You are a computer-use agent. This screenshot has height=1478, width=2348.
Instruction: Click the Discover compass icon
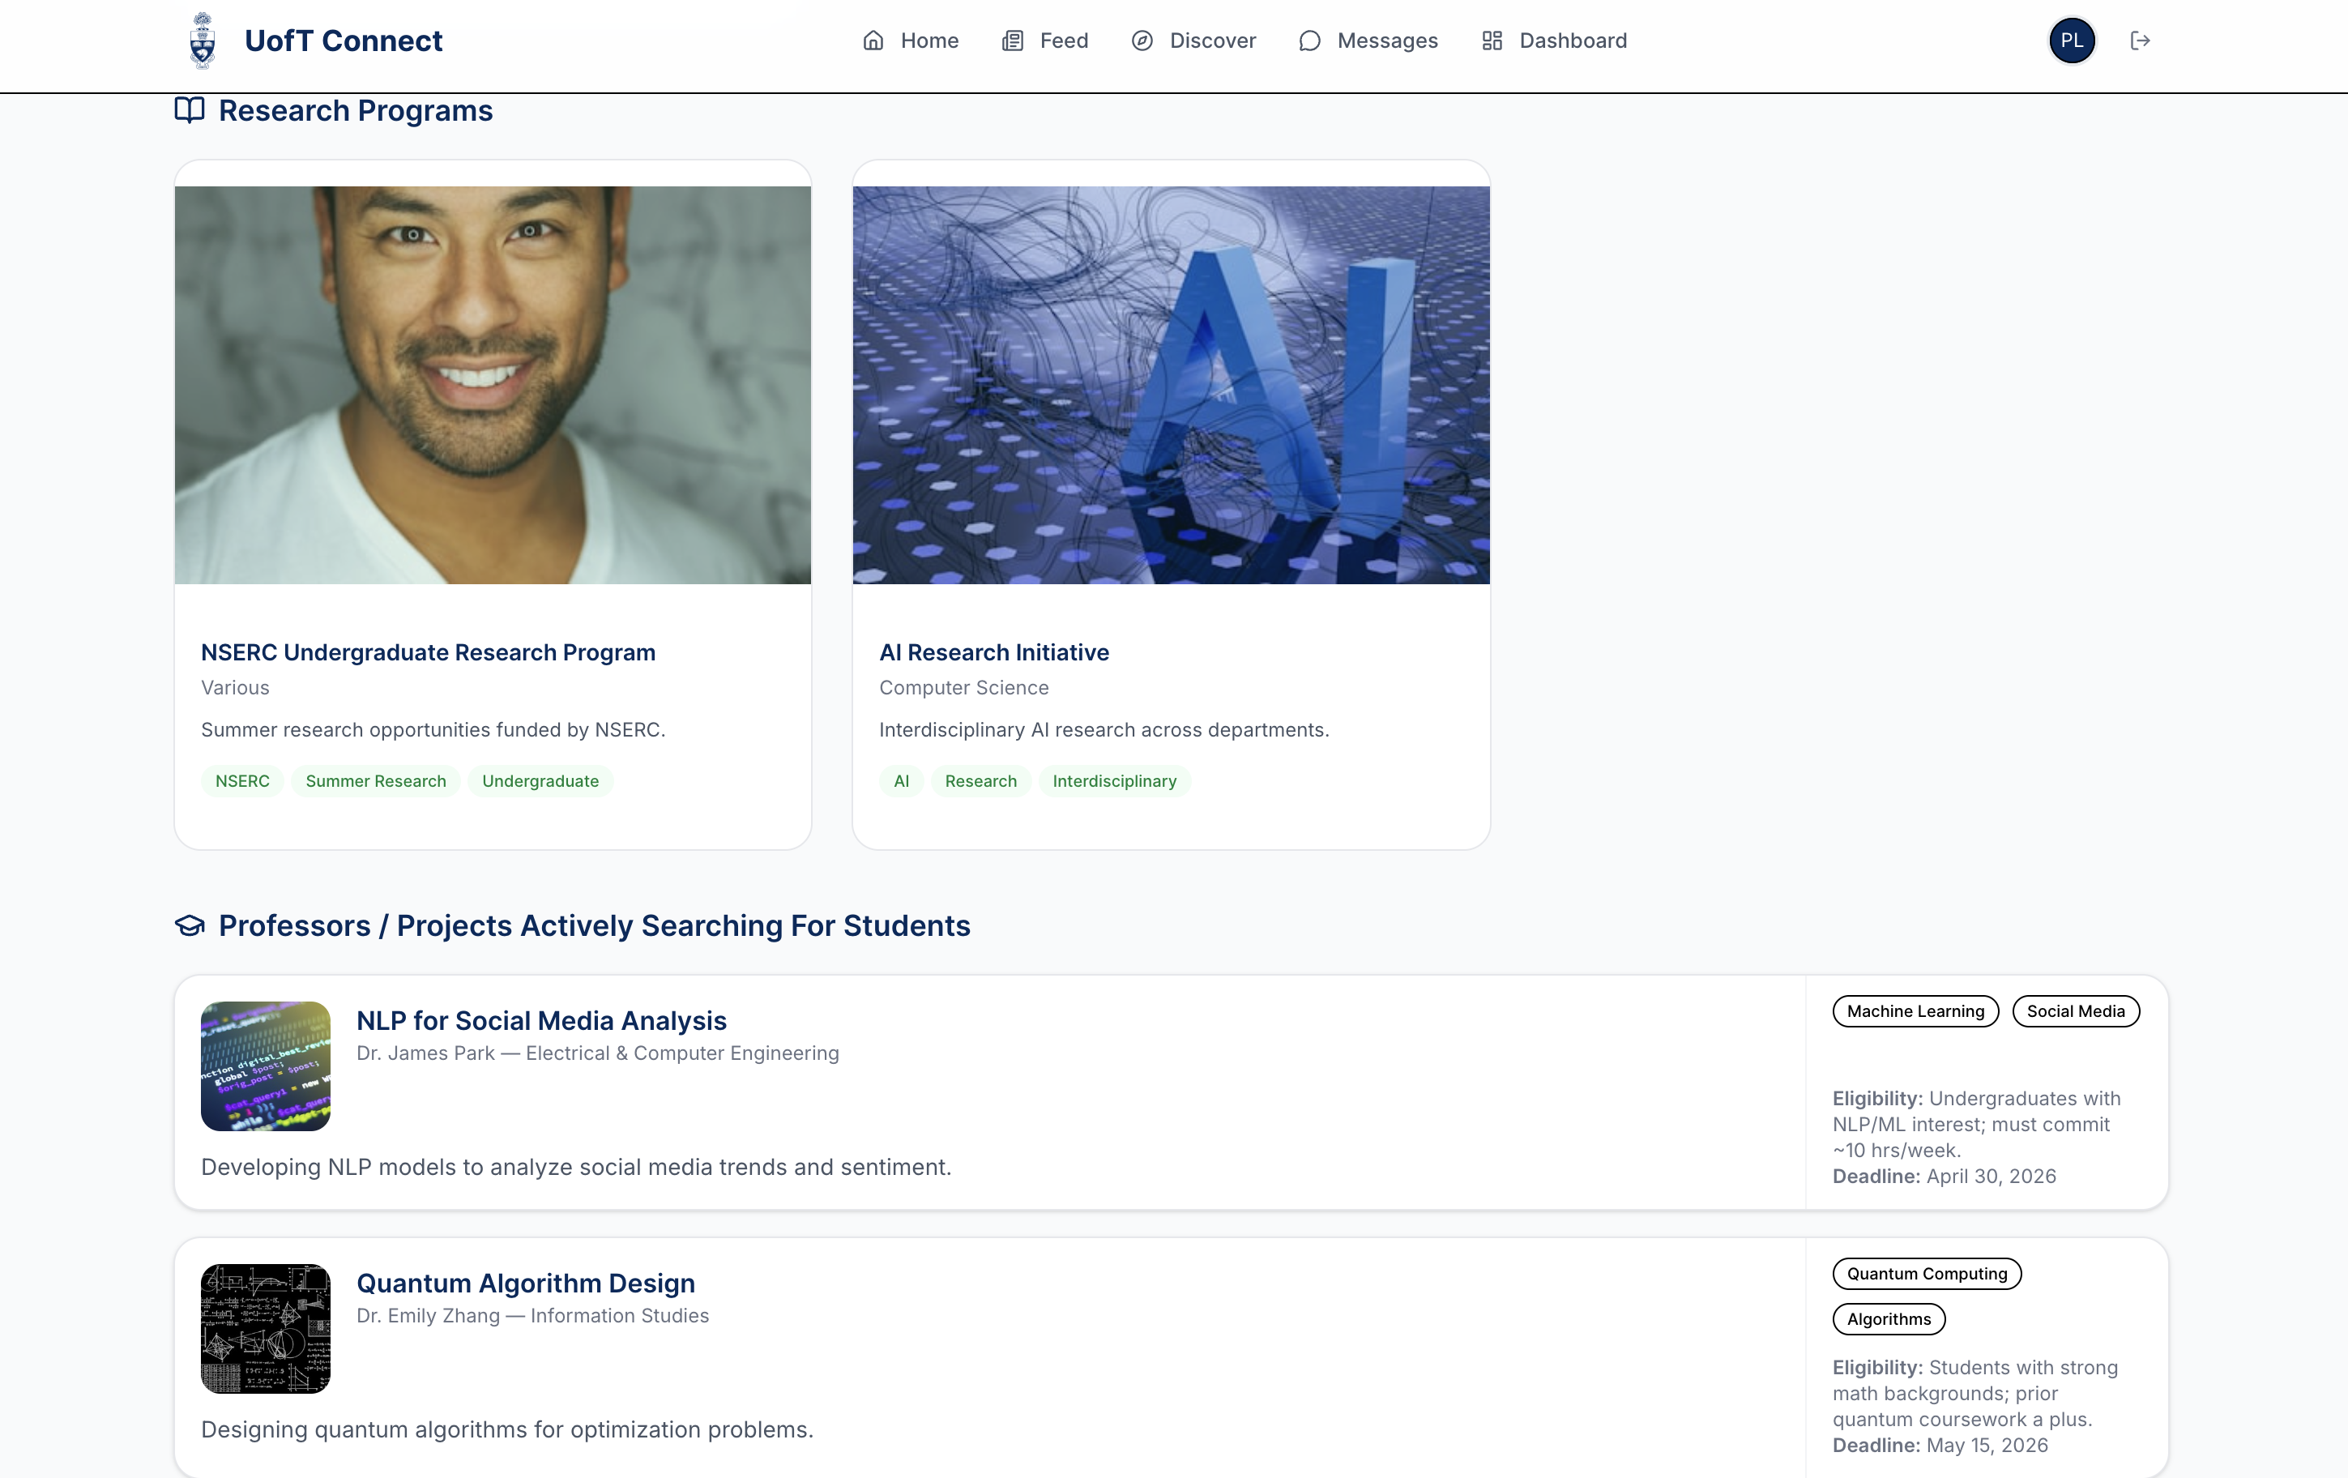1142,41
